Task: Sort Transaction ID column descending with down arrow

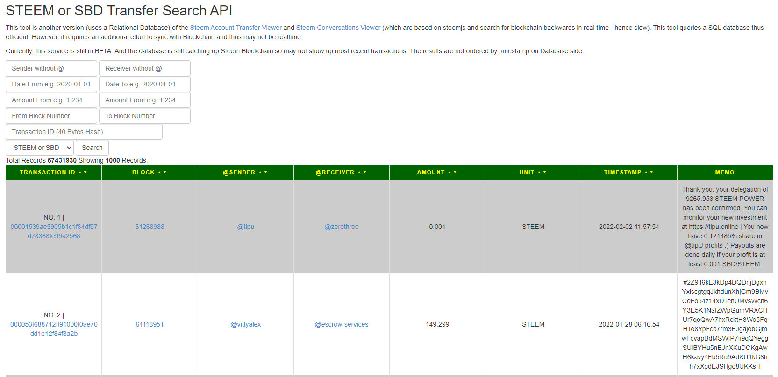Action: click(x=86, y=172)
